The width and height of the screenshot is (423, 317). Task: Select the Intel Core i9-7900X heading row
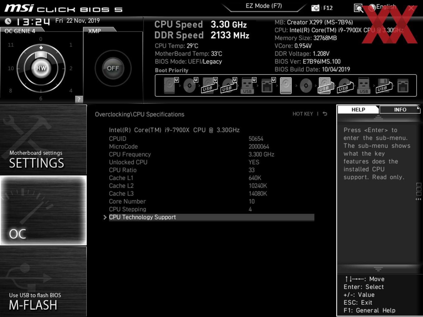[174, 130]
